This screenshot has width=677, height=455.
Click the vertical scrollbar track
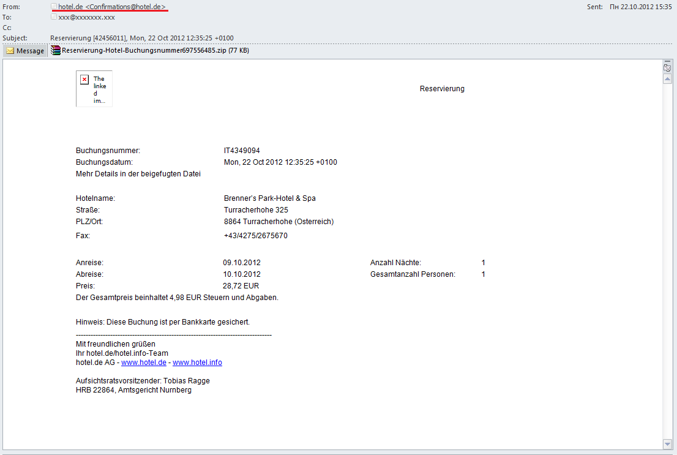click(x=667, y=257)
